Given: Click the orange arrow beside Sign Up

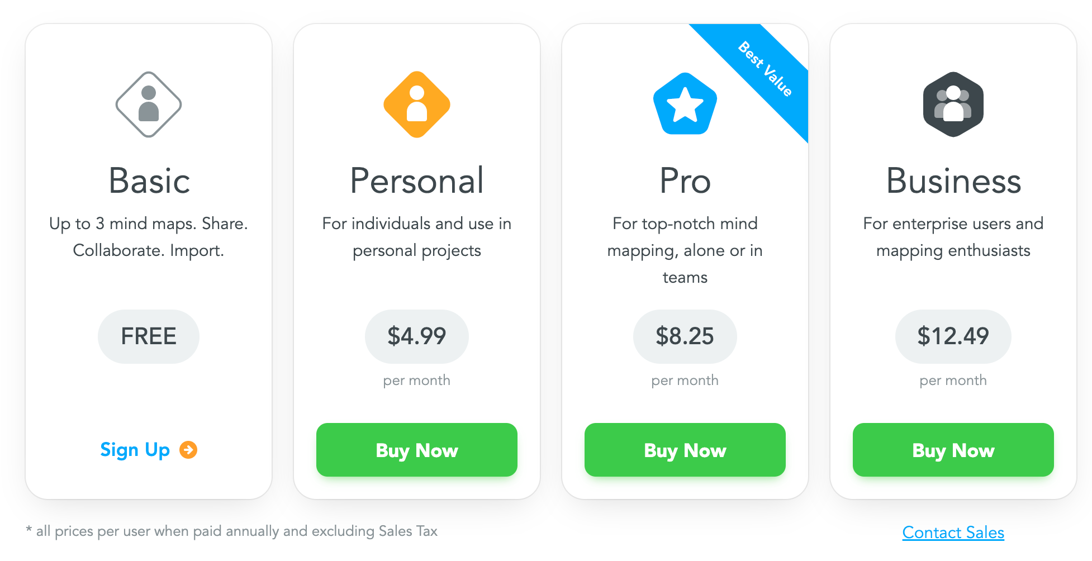Looking at the screenshot, I should [188, 450].
